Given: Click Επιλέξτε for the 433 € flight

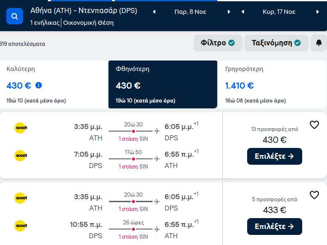Looking at the screenshot, I should point(274,227).
